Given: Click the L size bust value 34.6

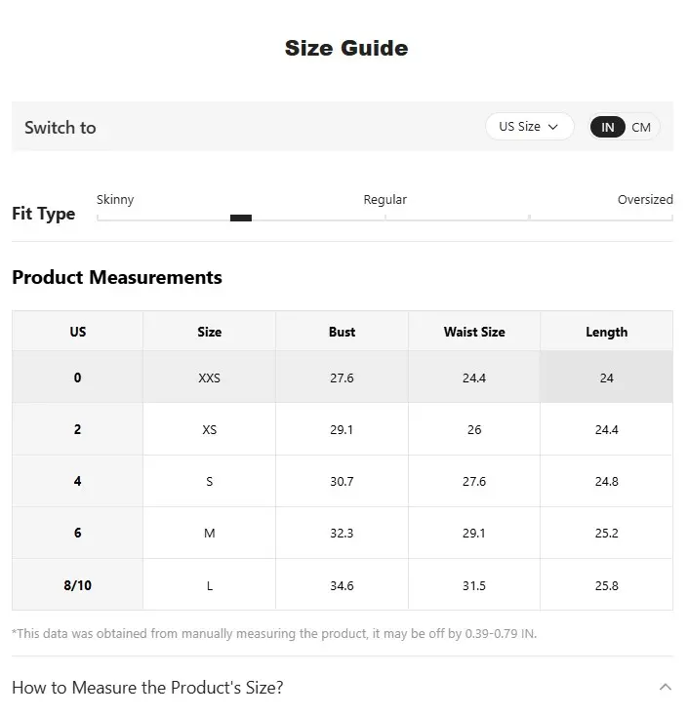Looking at the screenshot, I should click(x=342, y=585).
